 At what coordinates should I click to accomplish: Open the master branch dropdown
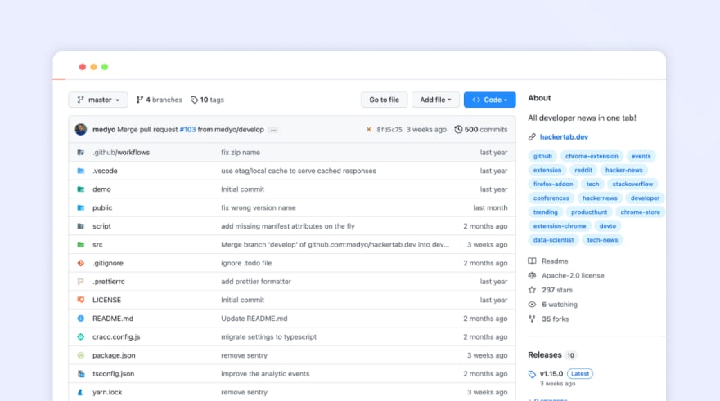coord(98,100)
